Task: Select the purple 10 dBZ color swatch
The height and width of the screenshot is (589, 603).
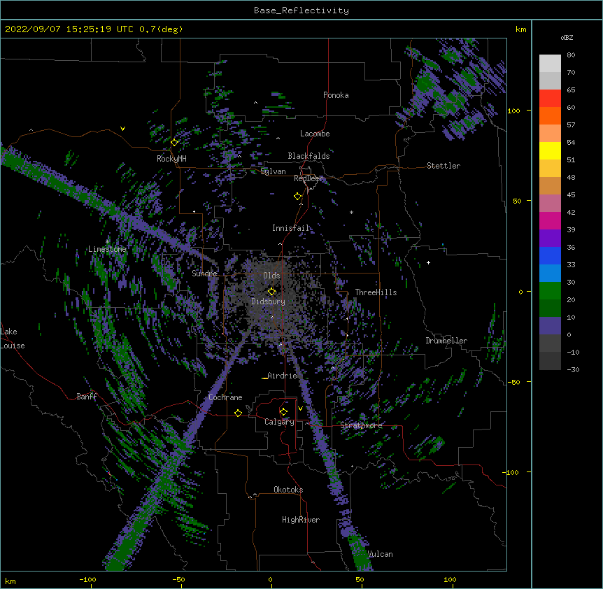Action: tap(550, 326)
